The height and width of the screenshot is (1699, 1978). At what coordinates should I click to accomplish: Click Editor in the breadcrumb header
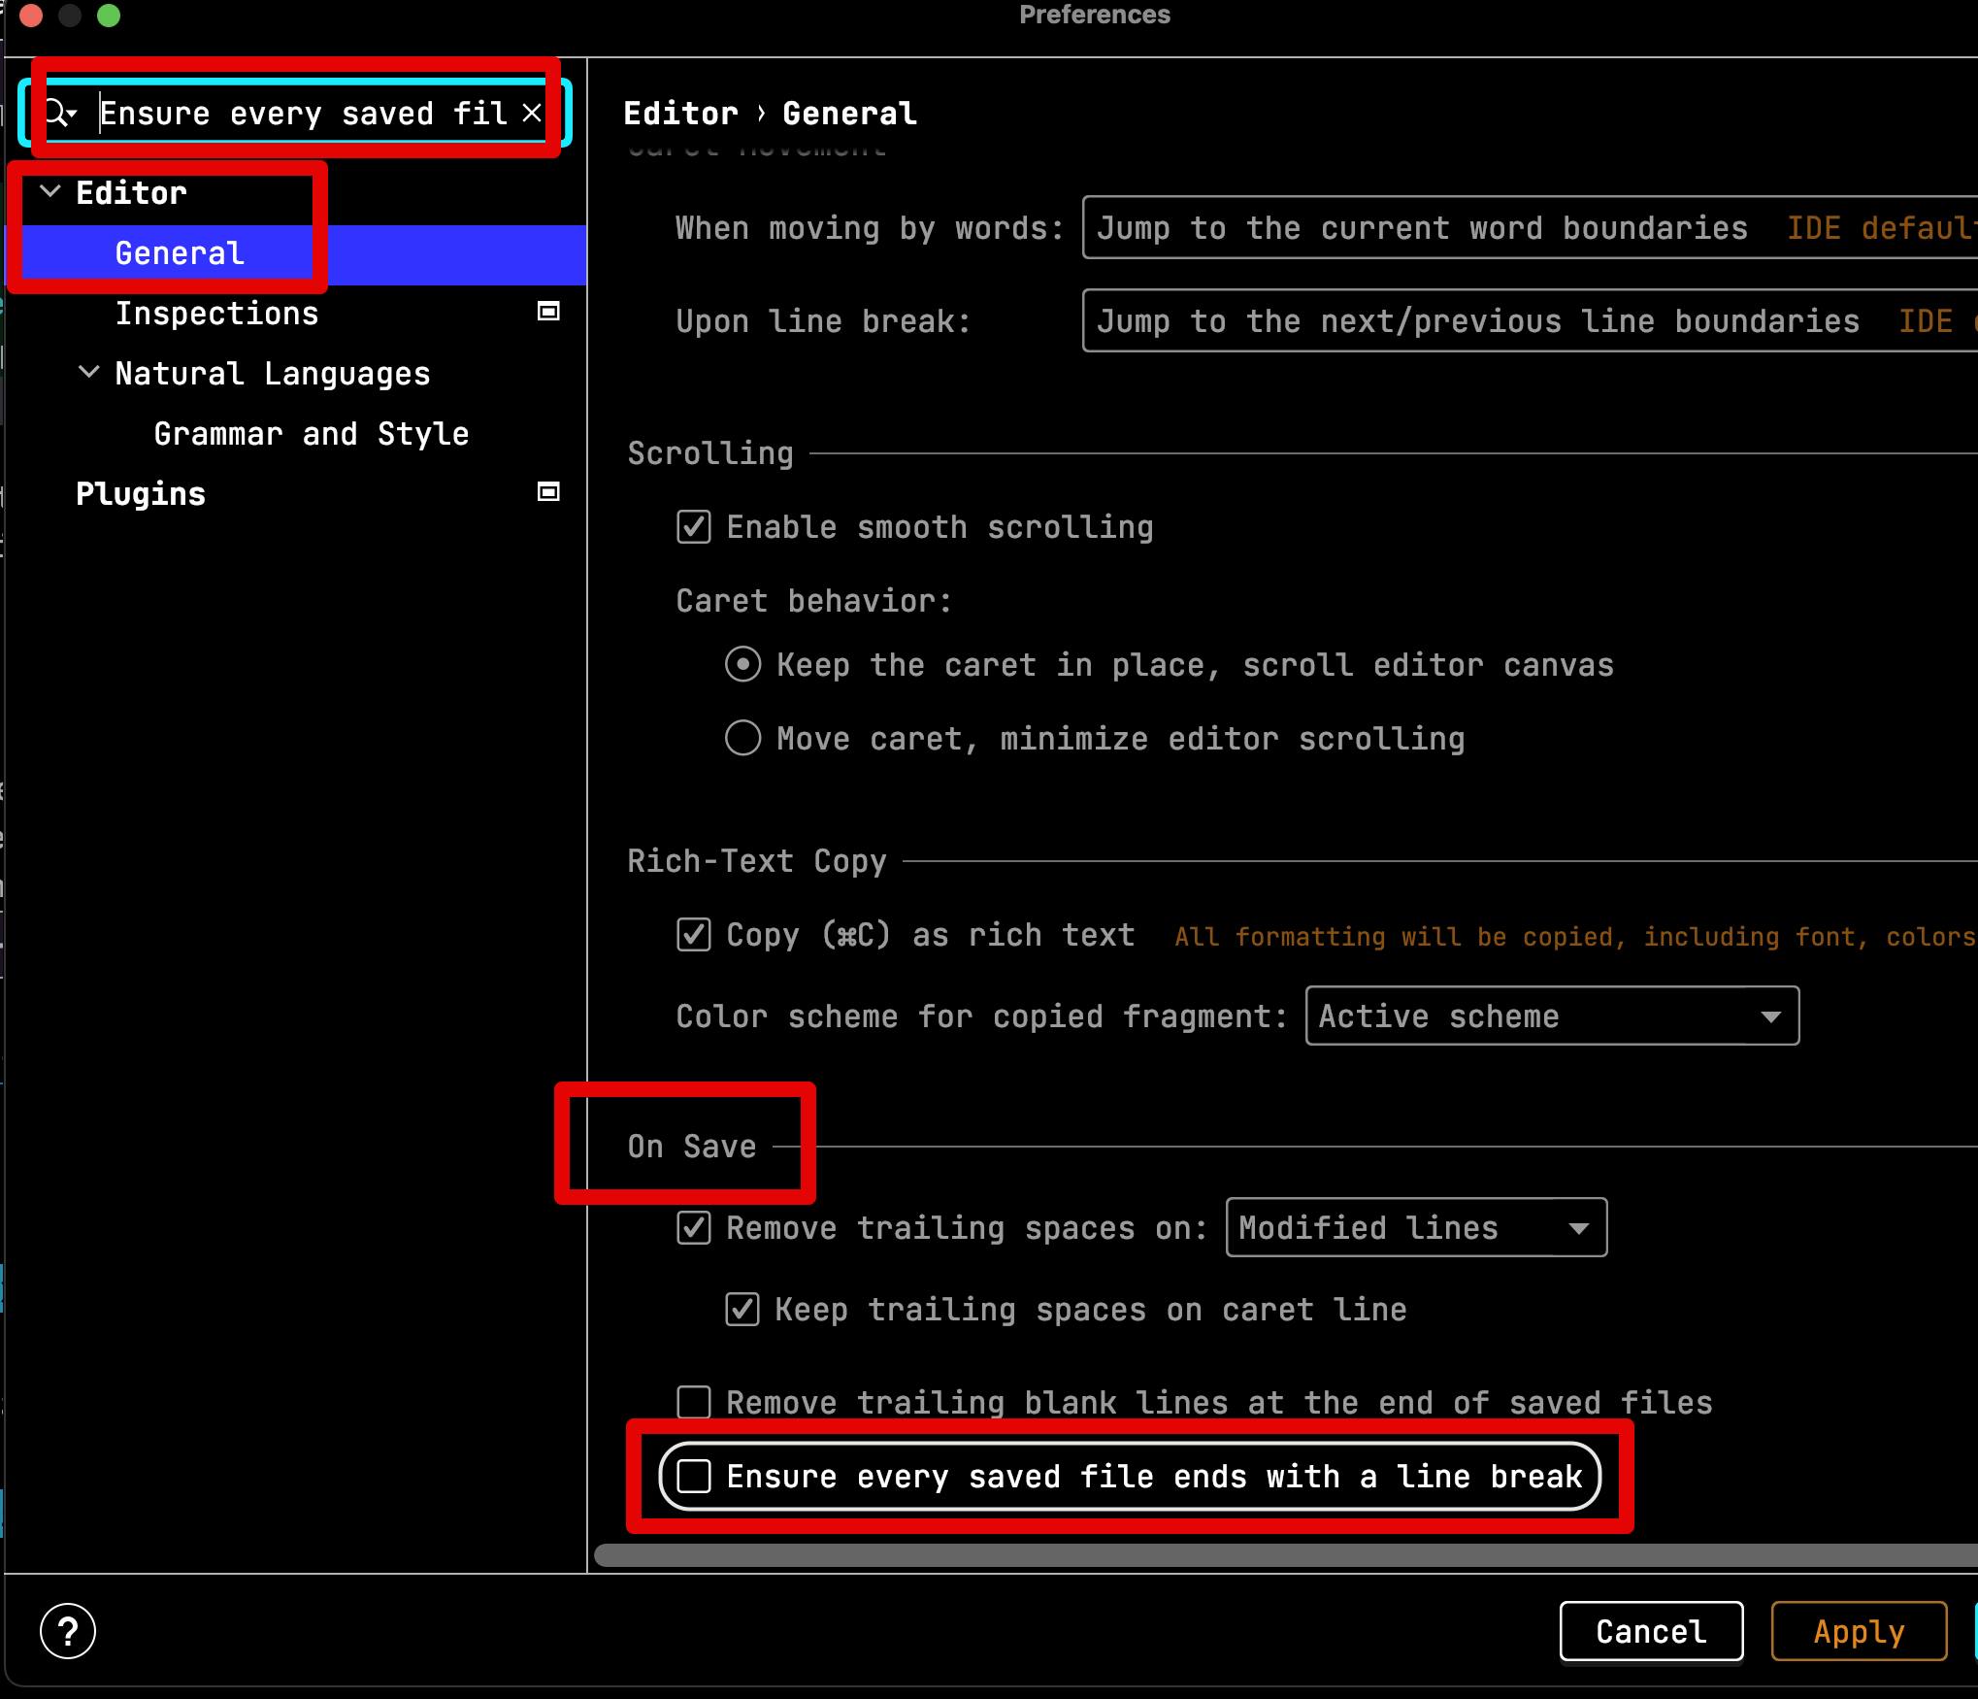point(679,112)
